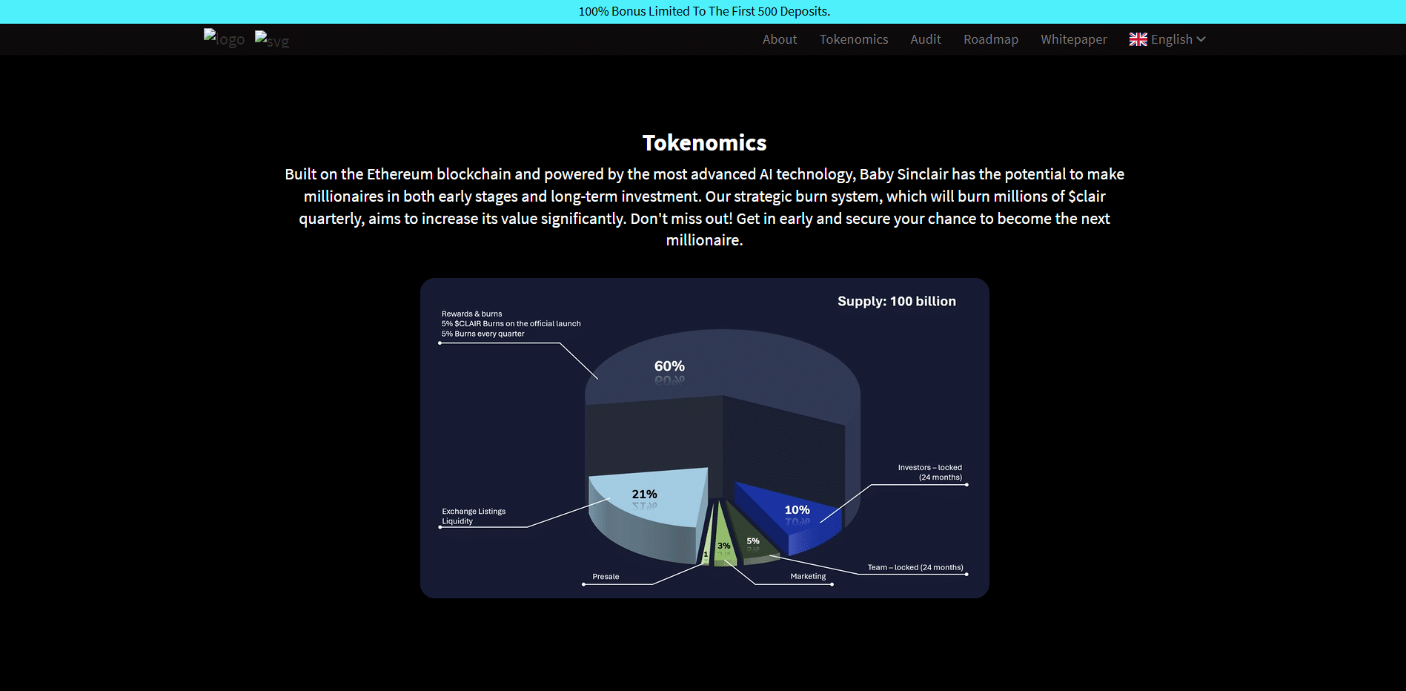Go to the Tokenomics nav link
Image resolution: width=1406 pixels, height=691 pixels.
click(853, 39)
